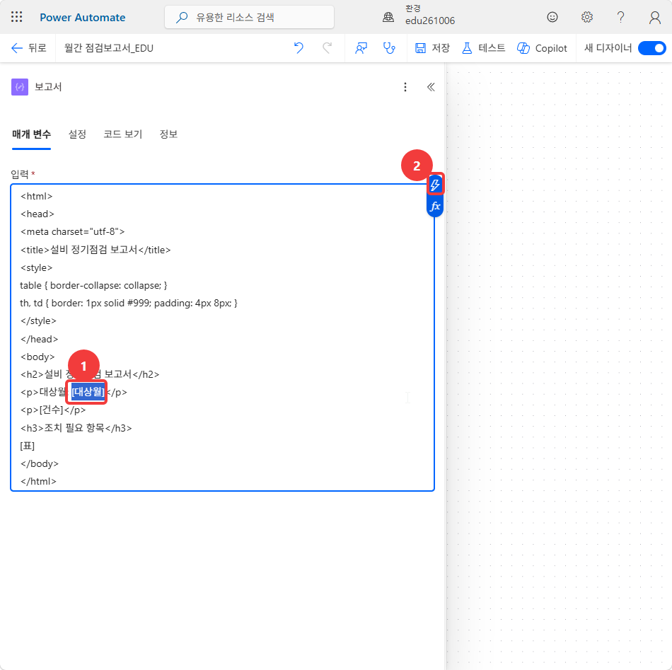
Task: Switch to the 정보 tab
Action: point(168,134)
